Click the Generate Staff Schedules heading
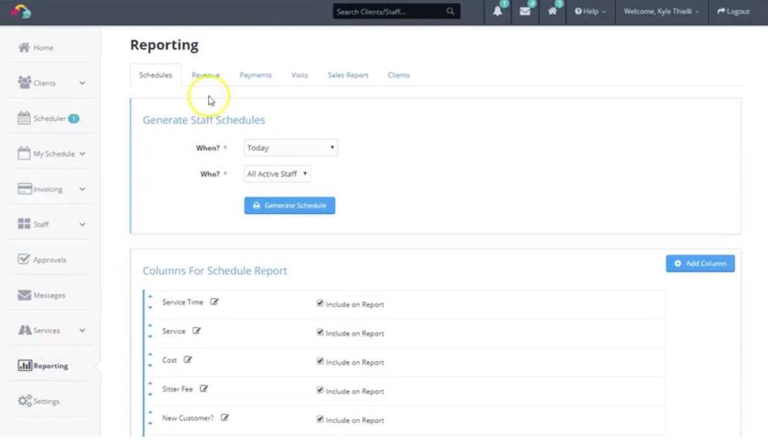768x440 pixels. [x=204, y=120]
